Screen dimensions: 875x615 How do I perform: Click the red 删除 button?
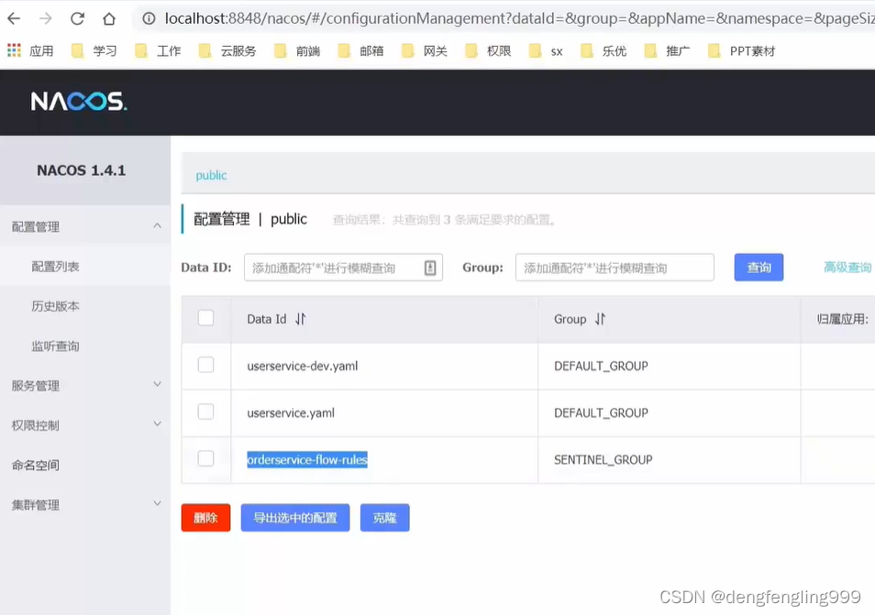[x=205, y=518]
